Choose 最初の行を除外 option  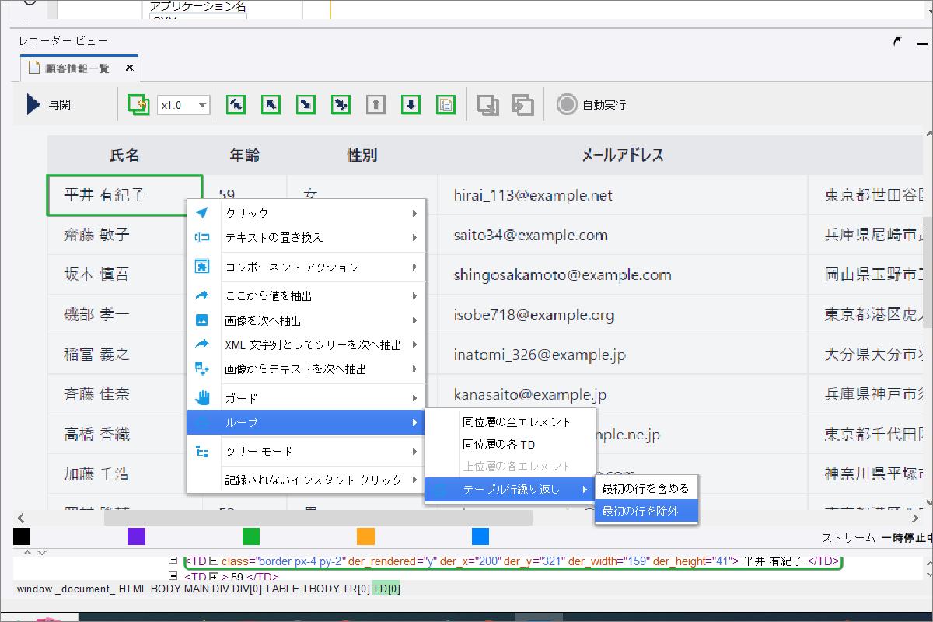coord(647,512)
